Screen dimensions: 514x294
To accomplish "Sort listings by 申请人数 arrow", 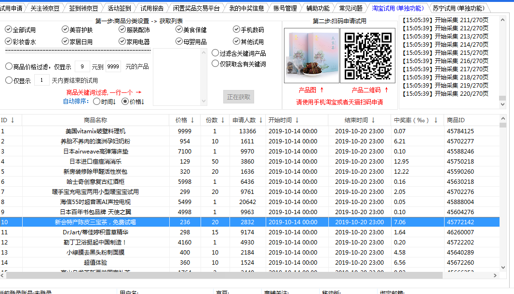I will (261, 120).
